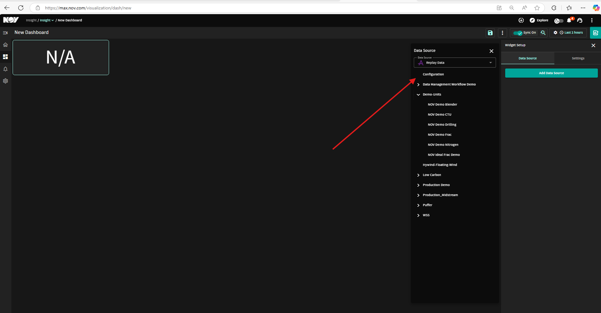This screenshot has width=601, height=313.
Task: Switch to the Settings tab
Action: tap(578, 58)
